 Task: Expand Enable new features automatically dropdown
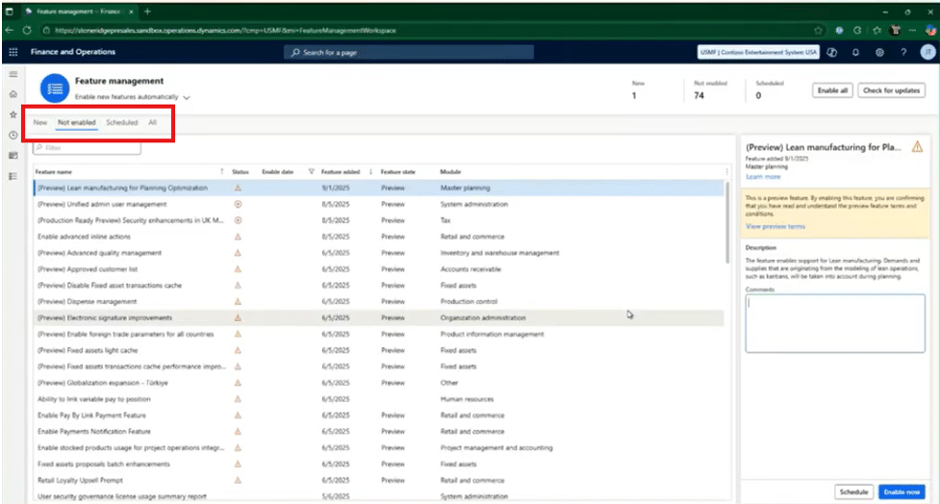(x=187, y=98)
